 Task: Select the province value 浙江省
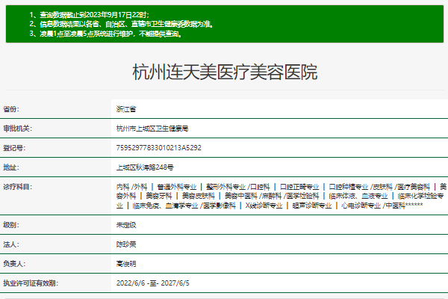(125, 108)
